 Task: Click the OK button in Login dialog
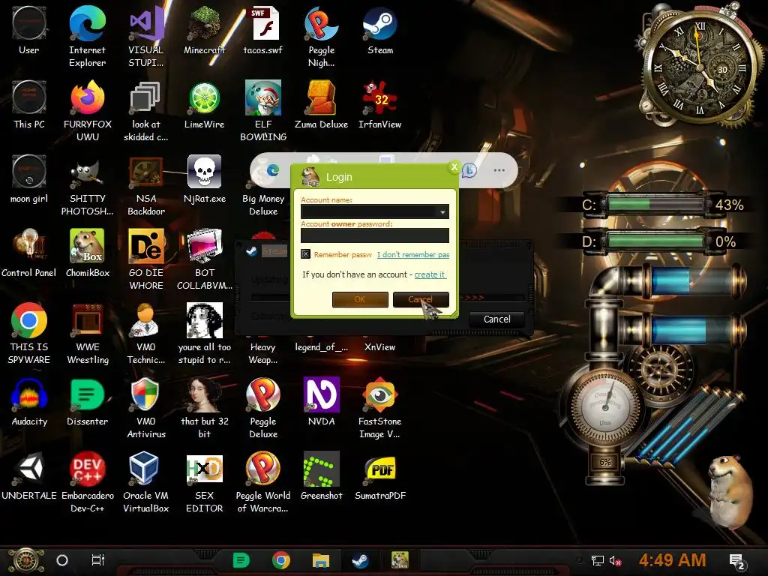[360, 299]
